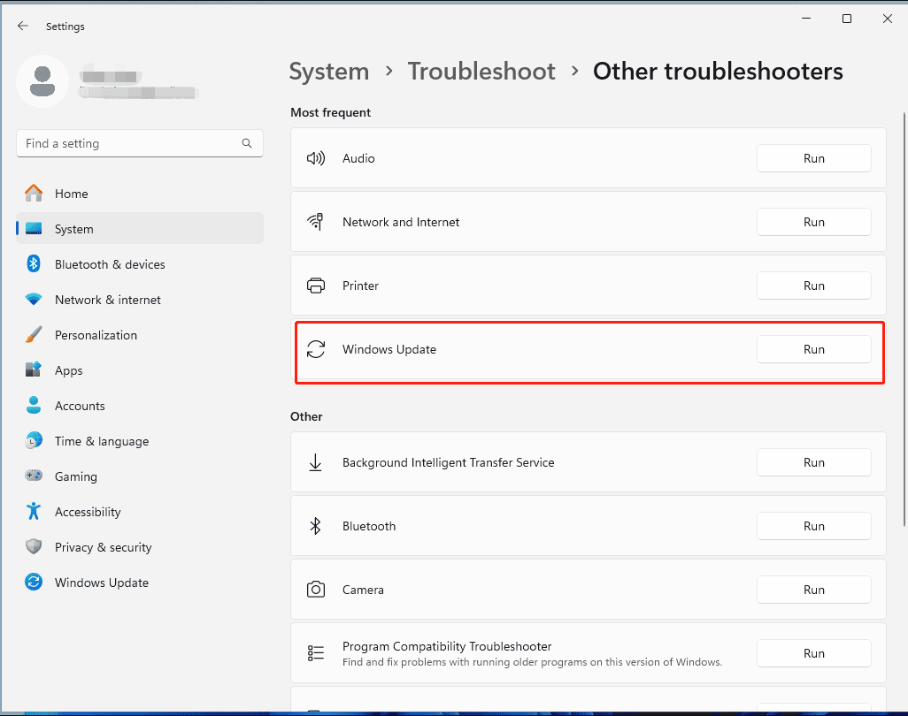This screenshot has width=908, height=716.
Task: Click the Privacy & security shield icon
Action: click(34, 546)
